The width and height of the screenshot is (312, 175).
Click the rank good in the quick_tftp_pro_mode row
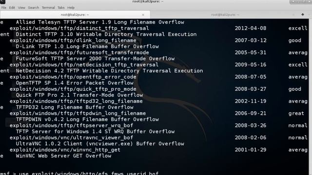tap(294, 89)
